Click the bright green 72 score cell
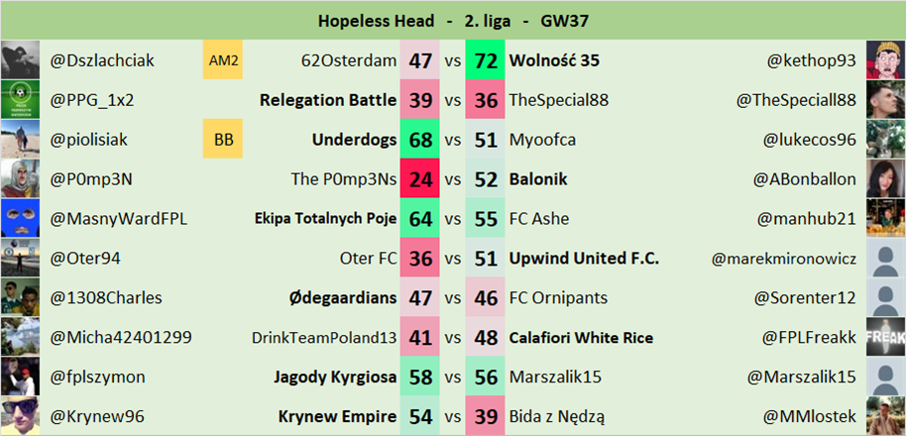906x436 pixels. [486, 60]
